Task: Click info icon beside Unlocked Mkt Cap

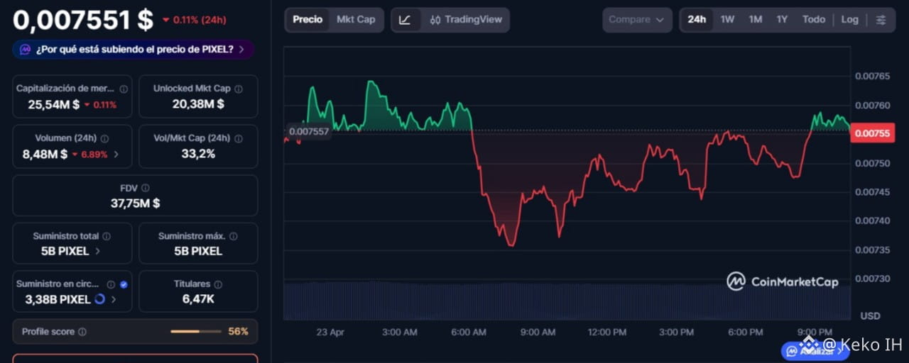Action: pyautogui.click(x=239, y=89)
